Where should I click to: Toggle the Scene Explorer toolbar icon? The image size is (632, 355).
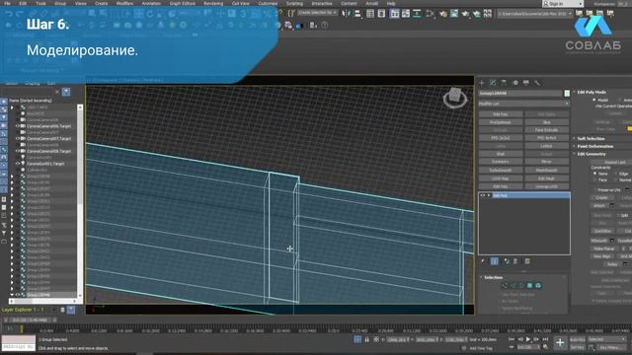pos(370,14)
